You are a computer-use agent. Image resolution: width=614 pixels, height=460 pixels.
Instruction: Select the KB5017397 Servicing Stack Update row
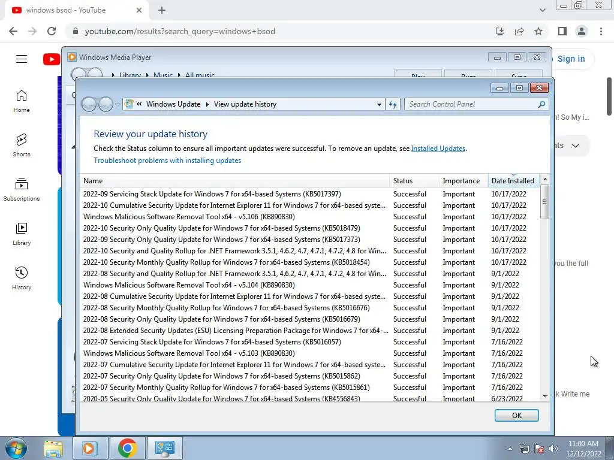coord(309,194)
